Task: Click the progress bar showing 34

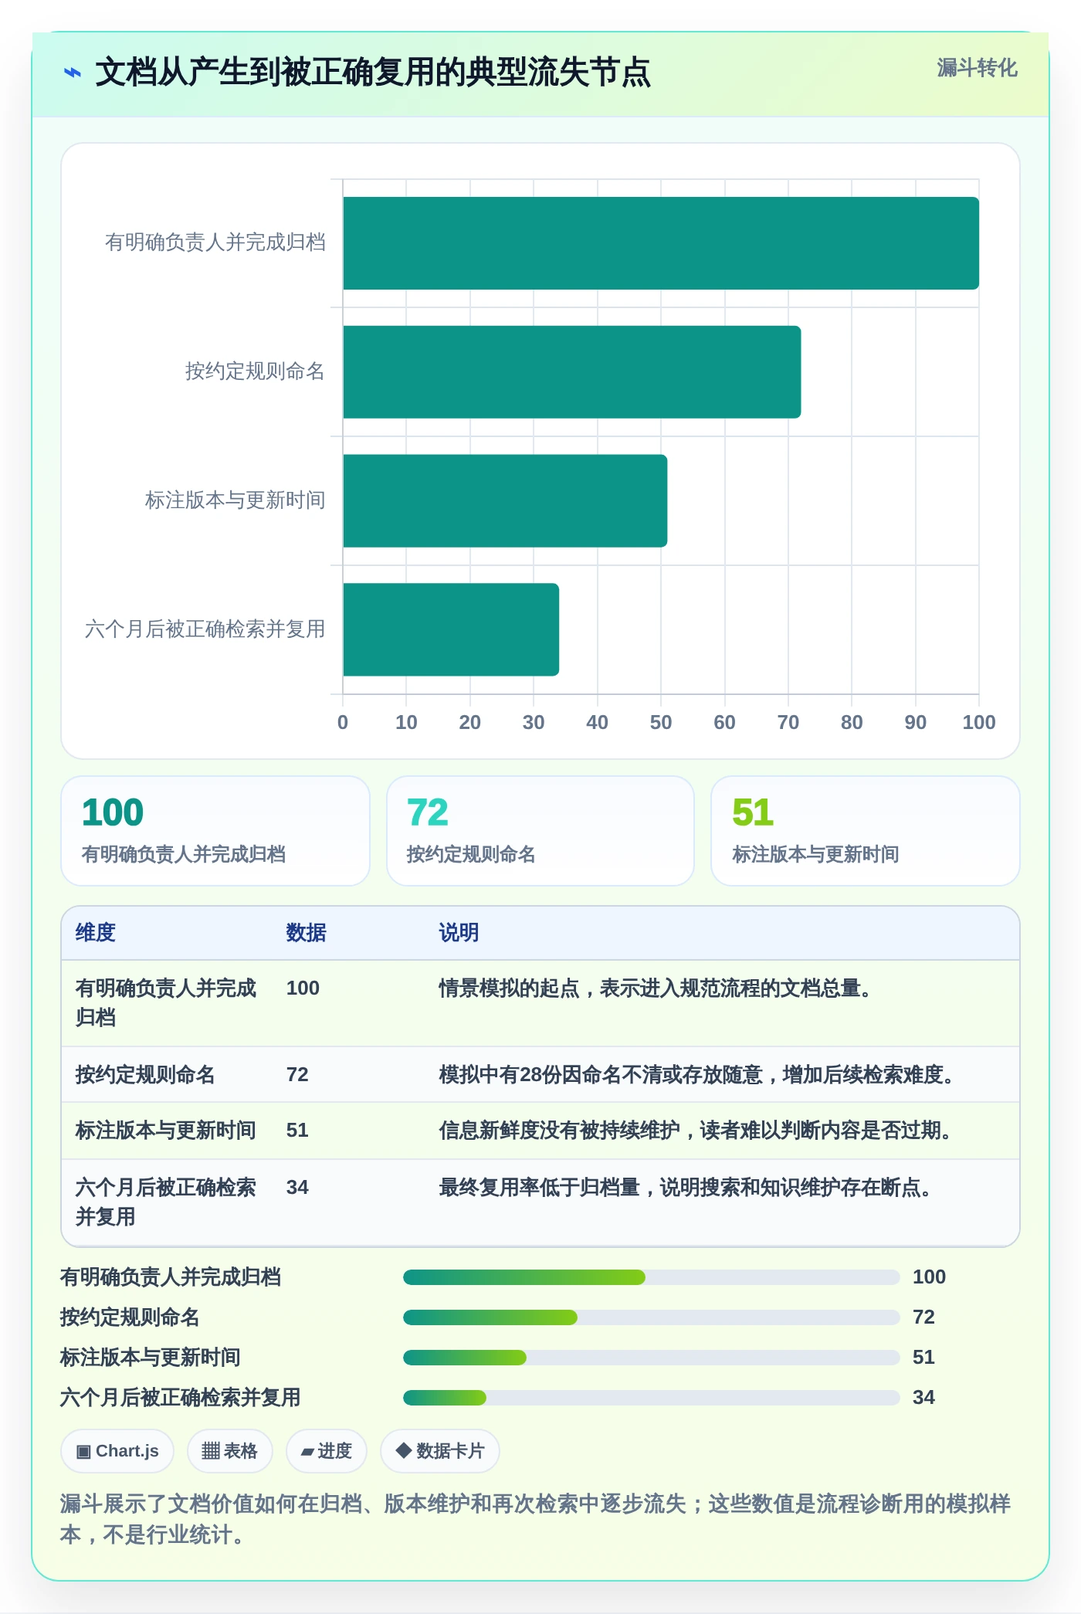Action: coord(651,1398)
